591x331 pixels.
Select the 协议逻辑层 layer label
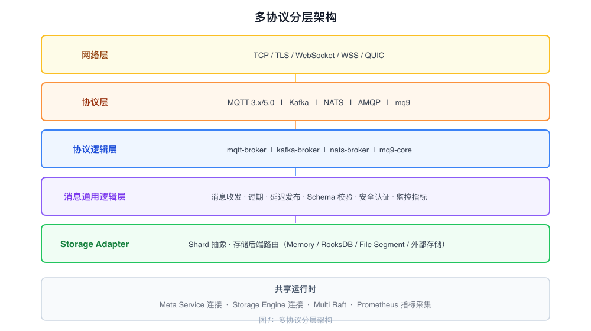[95, 150]
